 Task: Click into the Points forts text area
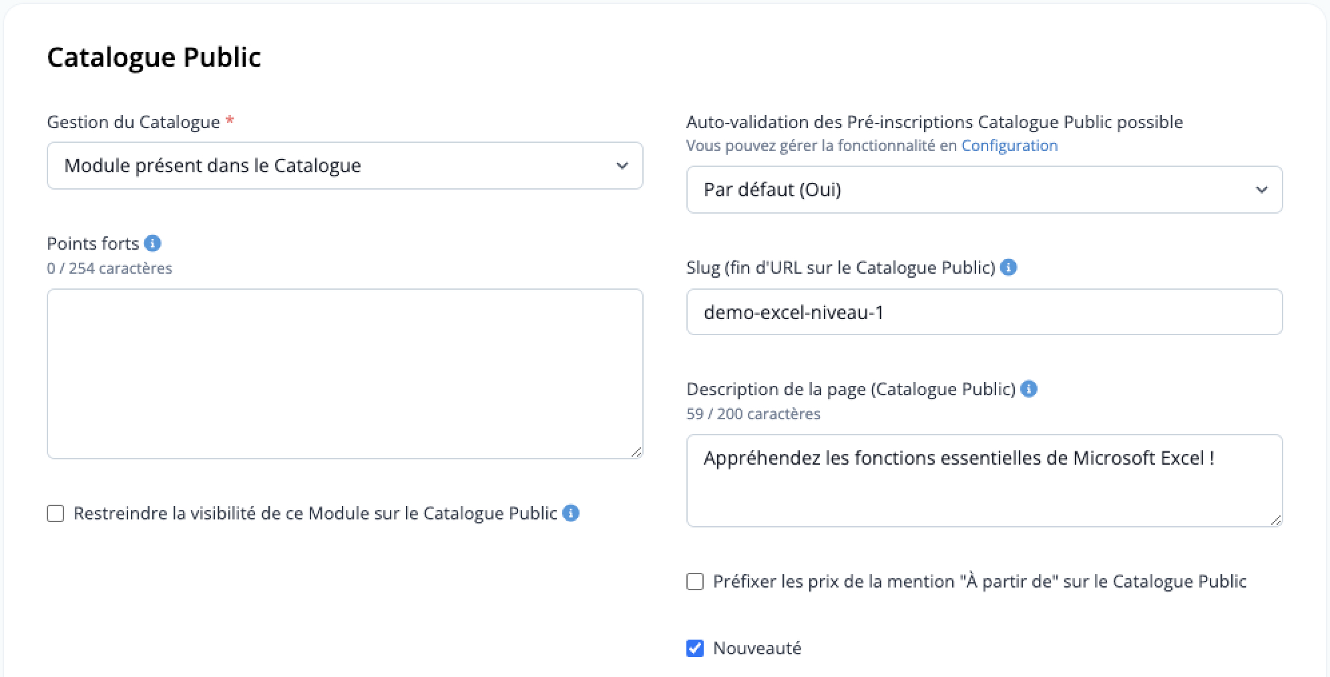tap(345, 374)
